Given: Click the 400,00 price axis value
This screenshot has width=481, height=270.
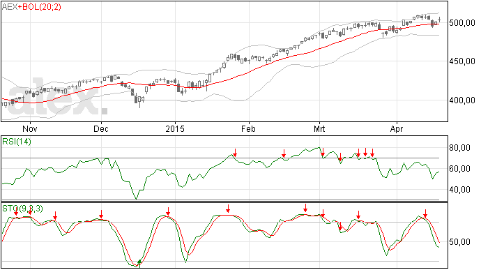Looking at the screenshot, I should coord(462,100).
